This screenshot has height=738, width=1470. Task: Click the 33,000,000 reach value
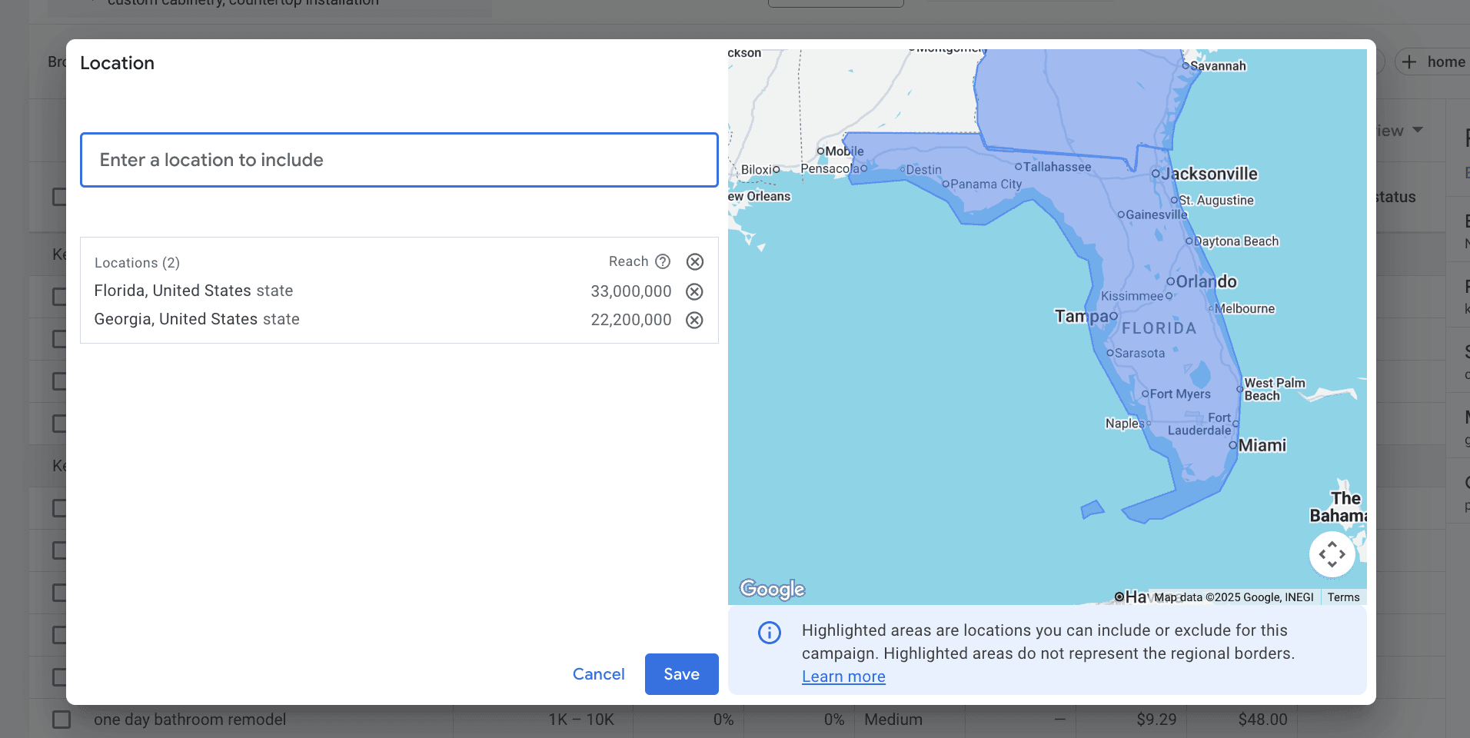[x=631, y=291]
